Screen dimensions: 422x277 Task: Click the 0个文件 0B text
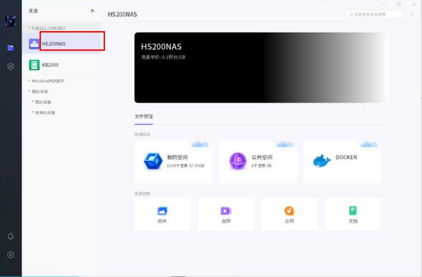(x=261, y=166)
